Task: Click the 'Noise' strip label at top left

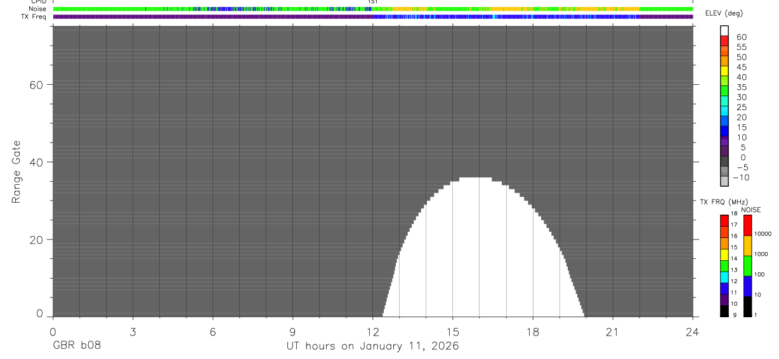Action: pyautogui.click(x=37, y=9)
